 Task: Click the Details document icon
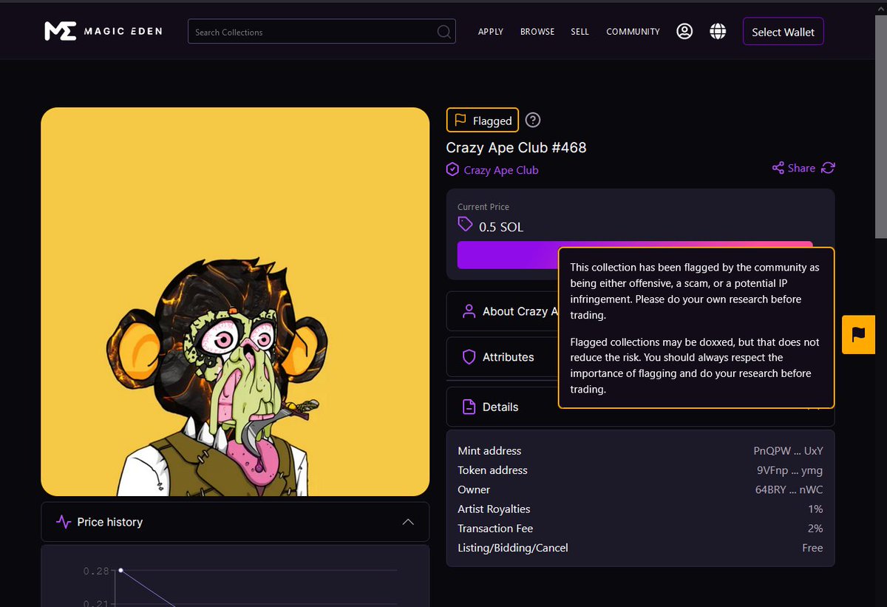pos(469,407)
